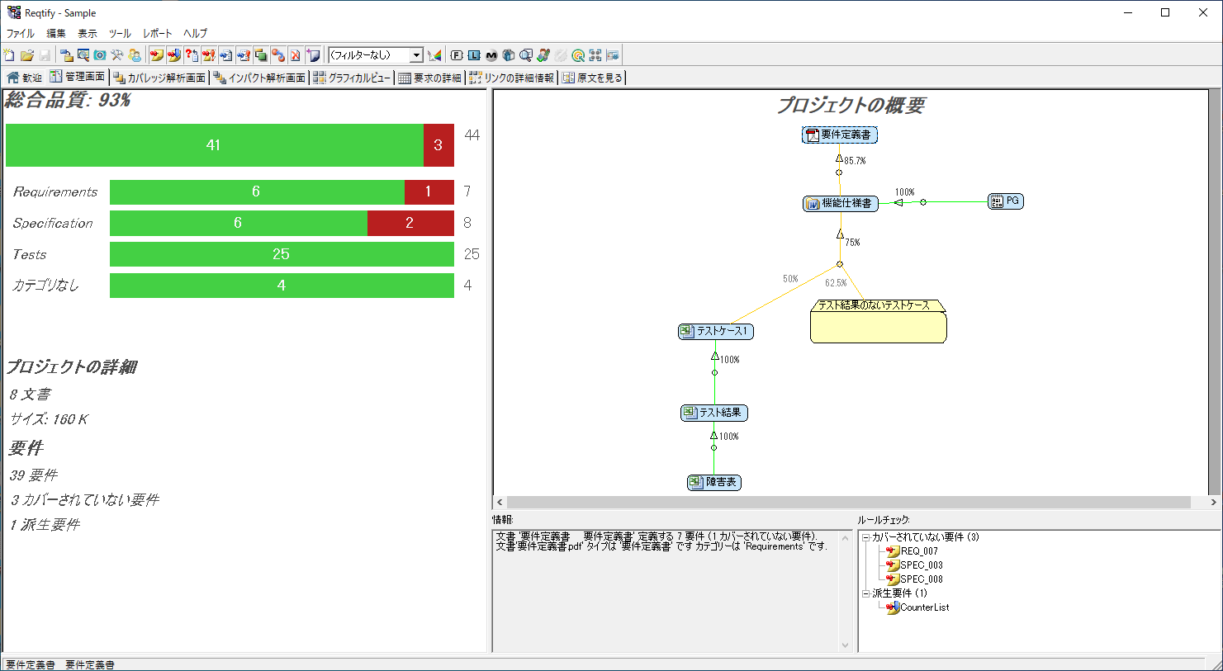Collapse the カバーされていない要件 (3) tree node

tap(865, 537)
